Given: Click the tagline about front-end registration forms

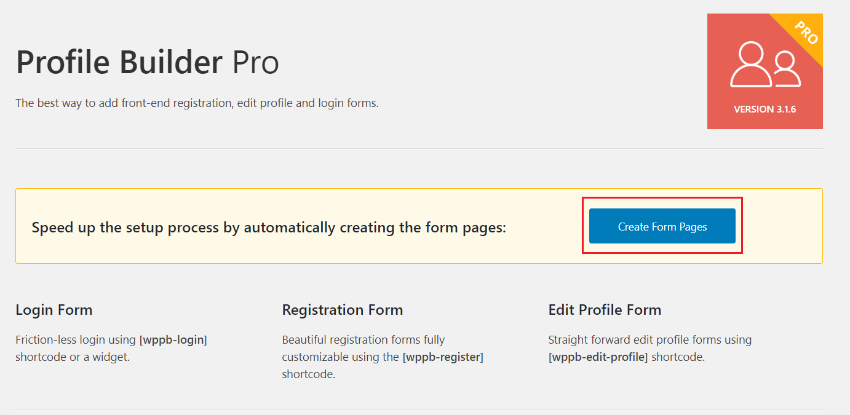Looking at the screenshot, I should coord(197,103).
